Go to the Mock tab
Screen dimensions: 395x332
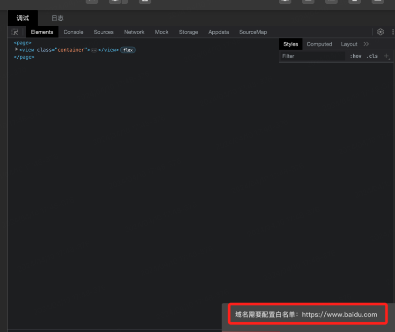[x=162, y=32]
